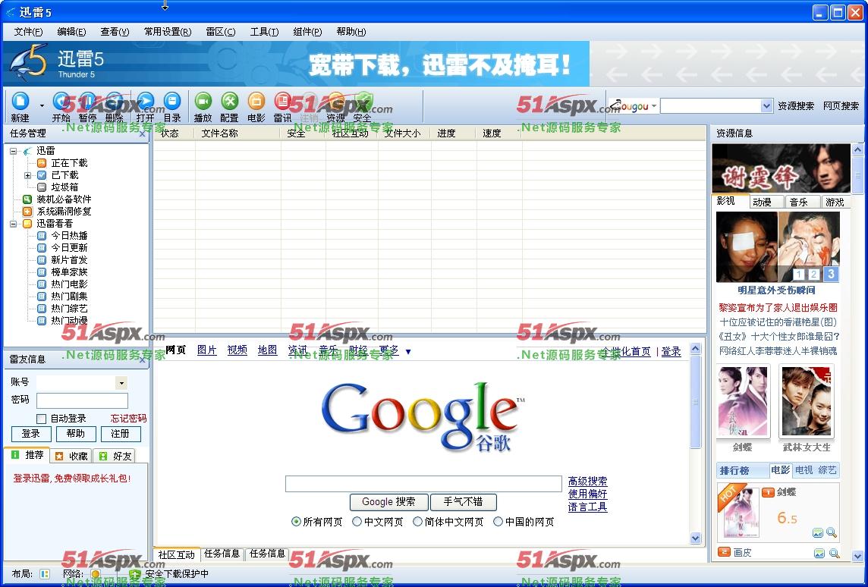Click the 布局 layout icon in status bar
This screenshot has height=587, width=868.
tap(45, 573)
